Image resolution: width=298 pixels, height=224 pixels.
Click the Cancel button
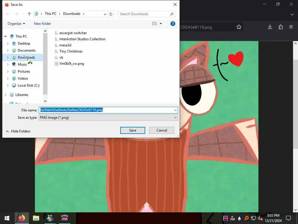pos(162,130)
